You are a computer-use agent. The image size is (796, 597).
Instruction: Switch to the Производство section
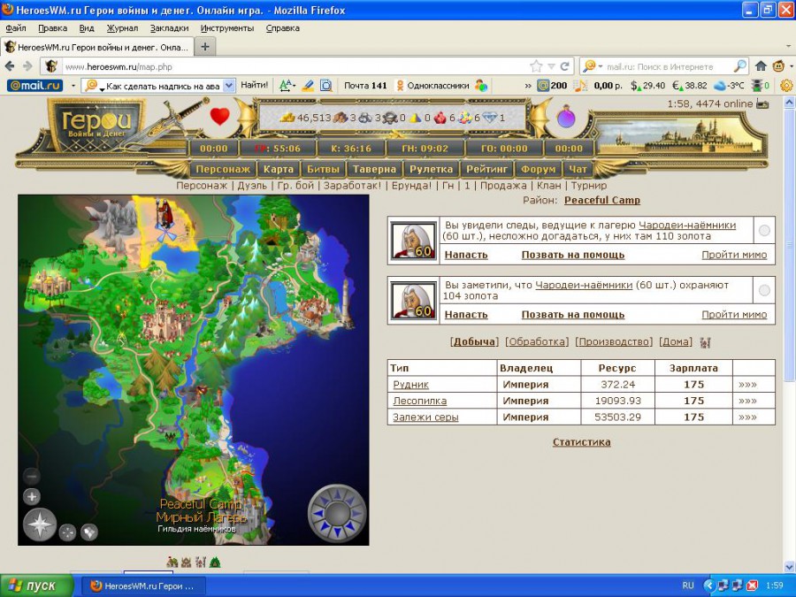tap(614, 342)
